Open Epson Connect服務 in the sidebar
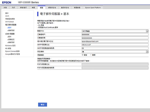The width and height of the screenshot is (150, 112). pyautogui.click(x=12, y=51)
